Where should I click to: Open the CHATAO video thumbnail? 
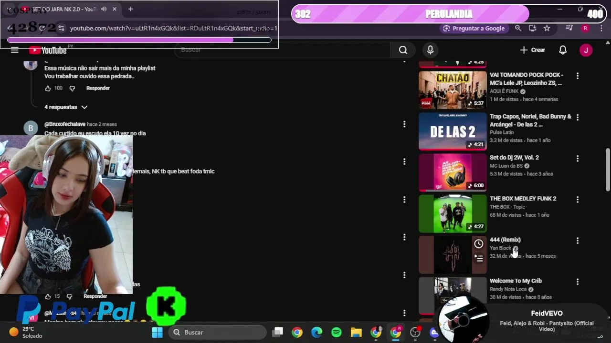pyautogui.click(x=453, y=90)
